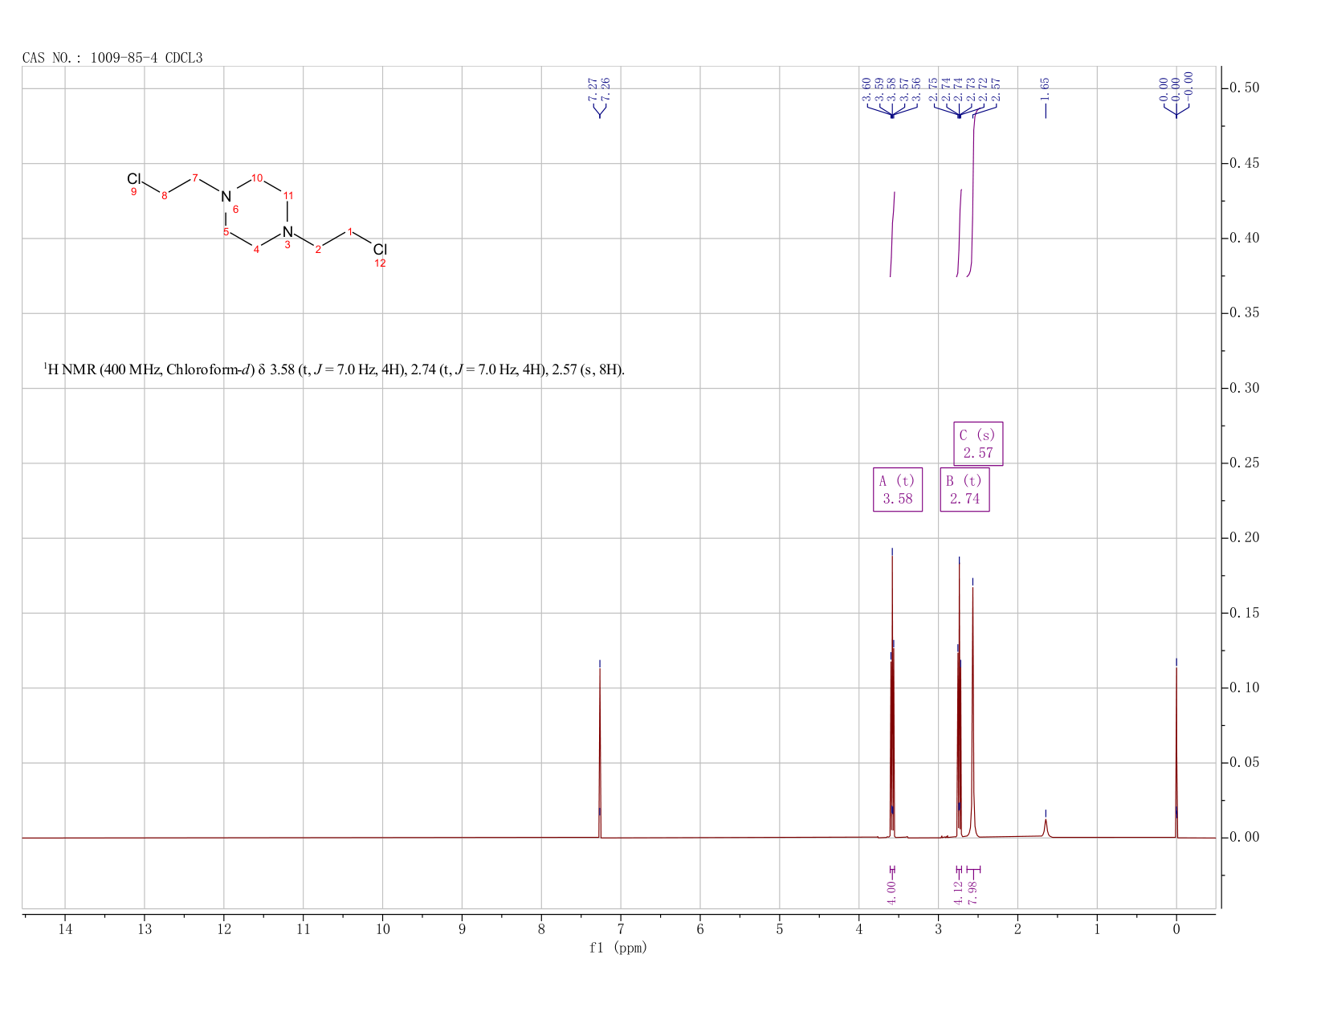Screen dimensions: 1325x1024
Task: Click the 1H NMR summary text line
Action: coord(334,369)
